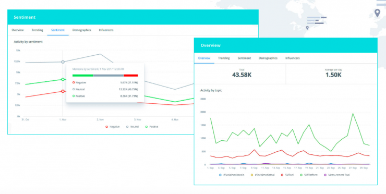Click the '27. Sep' axis label
The width and height of the screenshot is (386, 194).
tap(353, 168)
